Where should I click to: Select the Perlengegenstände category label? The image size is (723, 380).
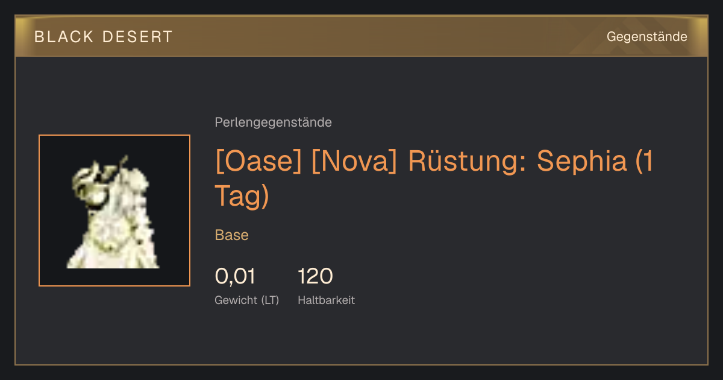273,122
